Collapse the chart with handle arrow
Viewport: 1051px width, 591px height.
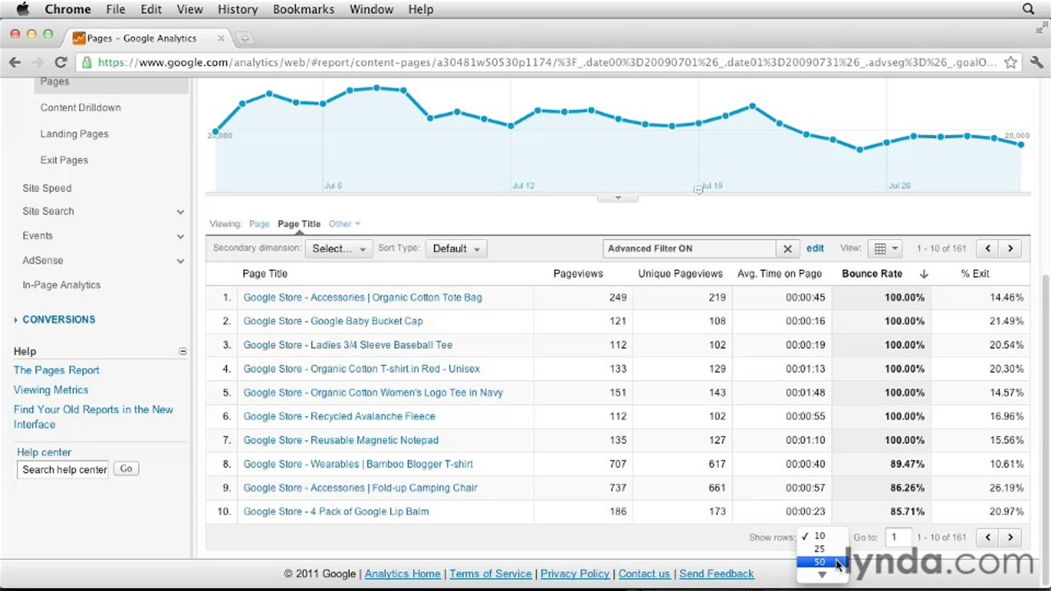point(617,198)
